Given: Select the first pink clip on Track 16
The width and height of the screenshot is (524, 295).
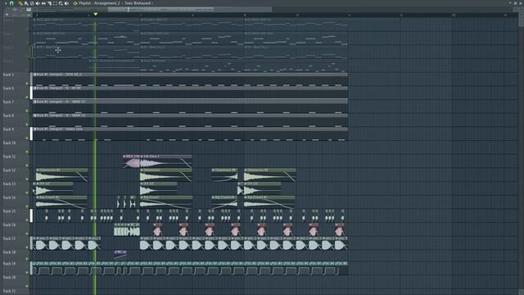Looking at the screenshot, I should (157, 229).
